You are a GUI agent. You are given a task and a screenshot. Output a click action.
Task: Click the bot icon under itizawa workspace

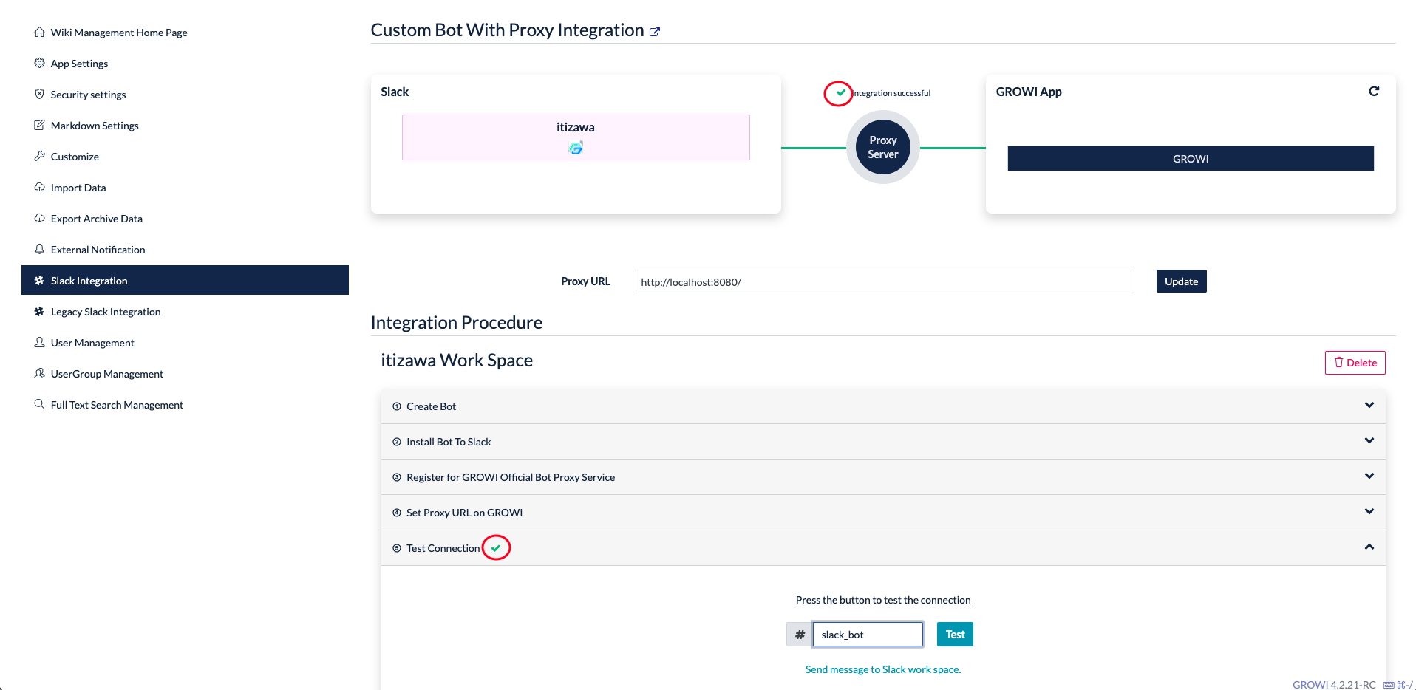pos(576,148)
